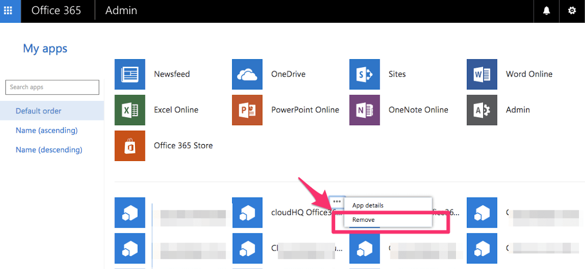
Task: Open the OneNote Online tile icon
Action: coord(364,110)
